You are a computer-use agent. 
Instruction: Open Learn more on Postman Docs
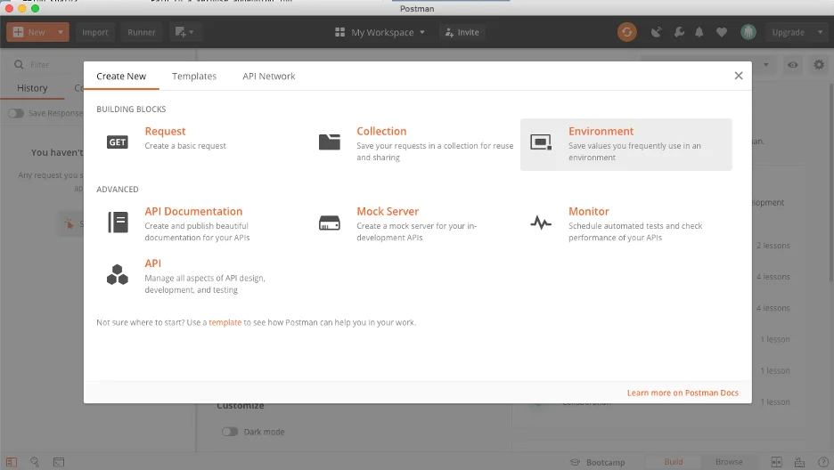pyautogui.click(x=683, y=393)
